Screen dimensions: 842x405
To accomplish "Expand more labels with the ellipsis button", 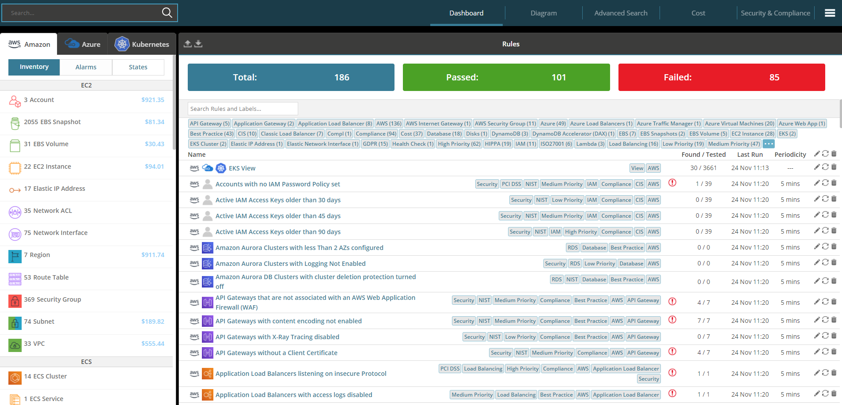I will point(769,144).
